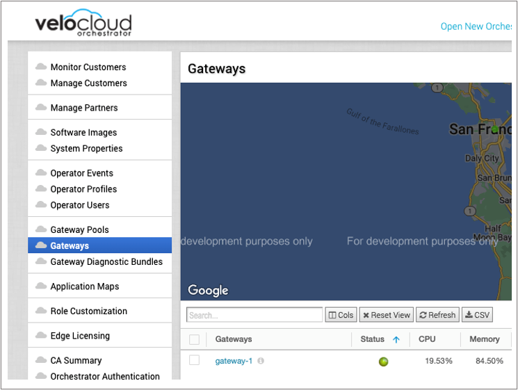Click into the gateway Search field
This screenshot has height=390, width=518.
(254, 315)
